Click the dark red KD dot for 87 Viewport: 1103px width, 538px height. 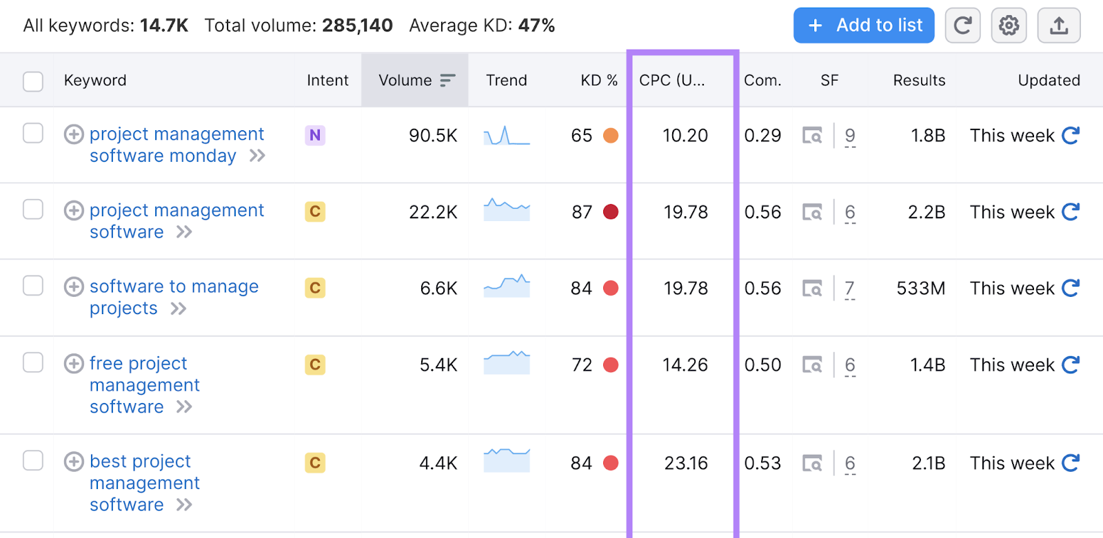pos(611,211)
